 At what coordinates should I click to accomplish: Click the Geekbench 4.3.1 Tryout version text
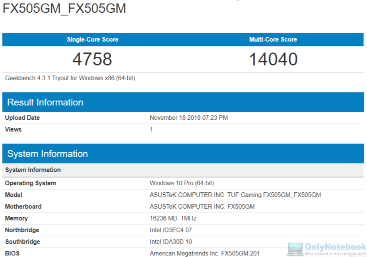tap(70, 78)
